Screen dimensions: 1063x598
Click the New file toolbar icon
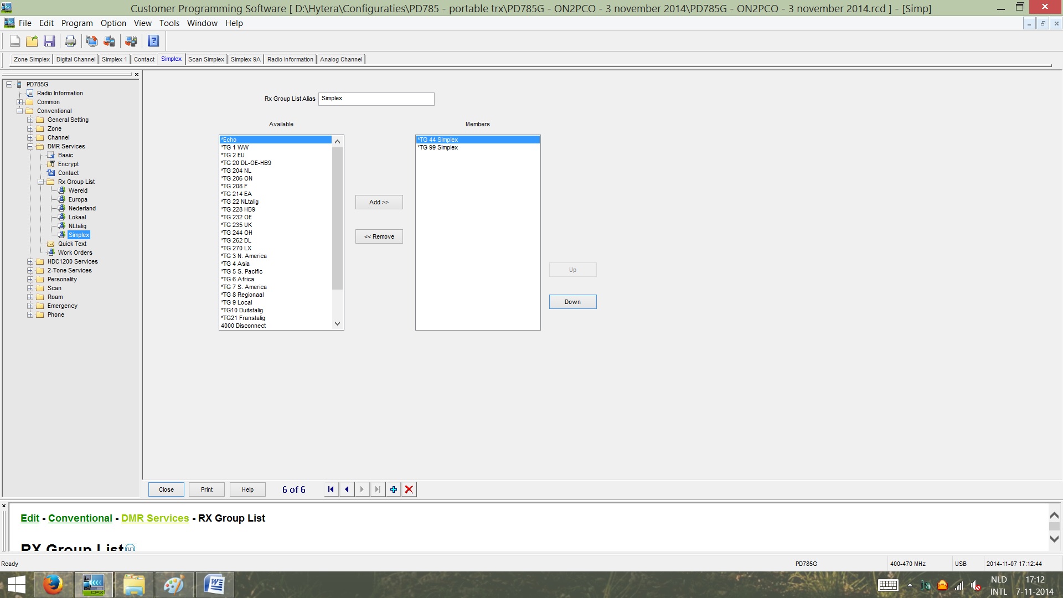tap(15, 41)
